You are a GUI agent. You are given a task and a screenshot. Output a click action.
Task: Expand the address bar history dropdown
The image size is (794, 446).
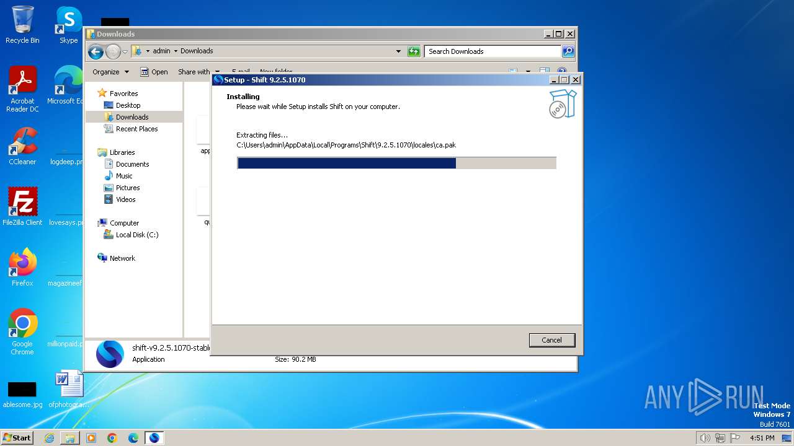(x=398, y=51)
